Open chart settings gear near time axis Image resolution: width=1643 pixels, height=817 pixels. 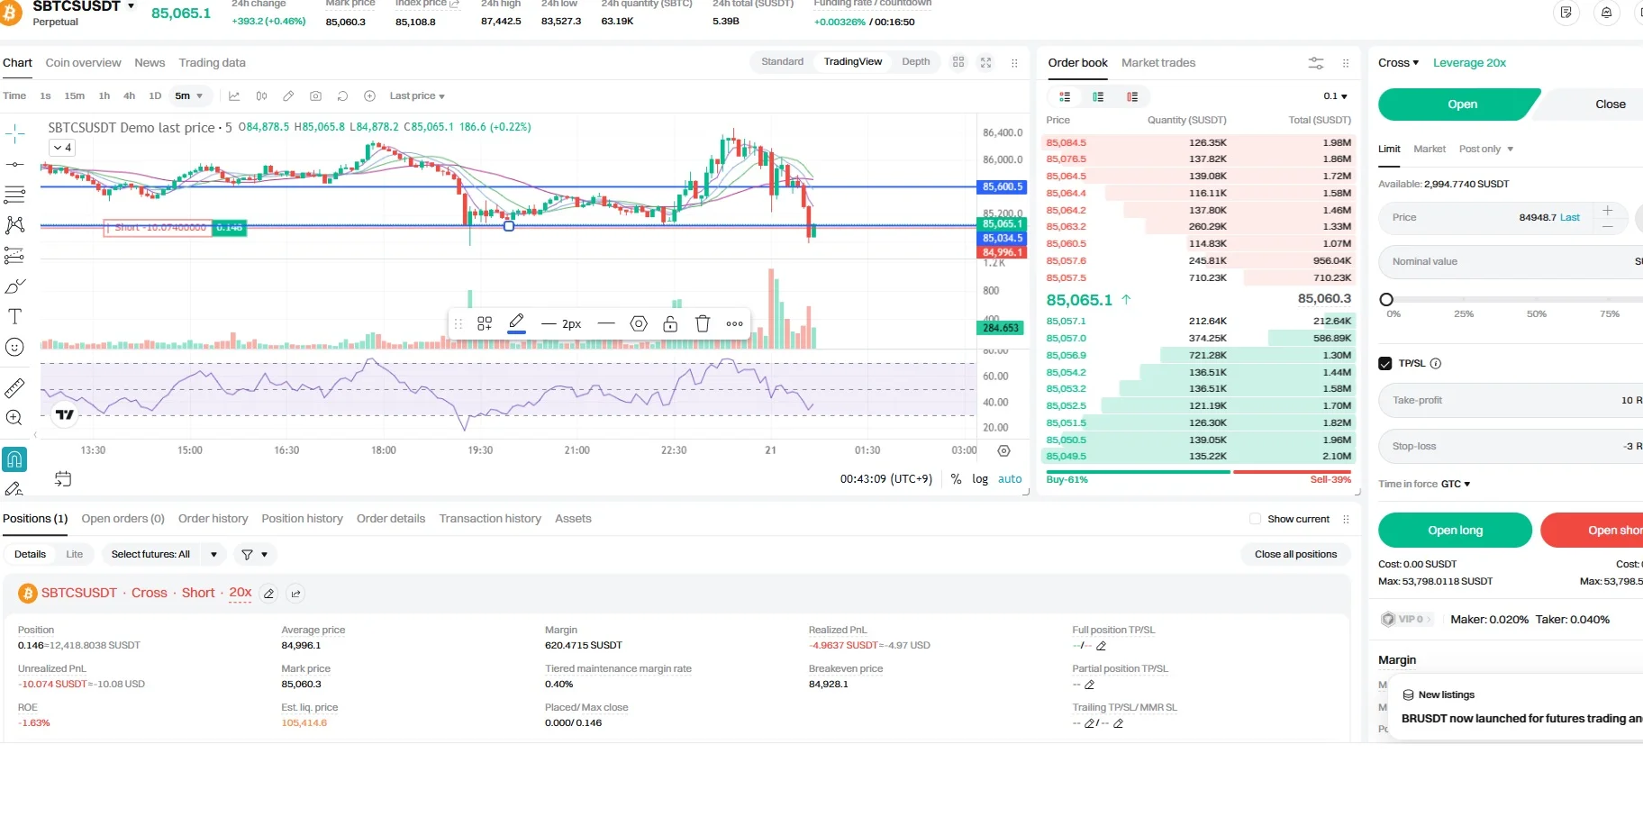1003,450
